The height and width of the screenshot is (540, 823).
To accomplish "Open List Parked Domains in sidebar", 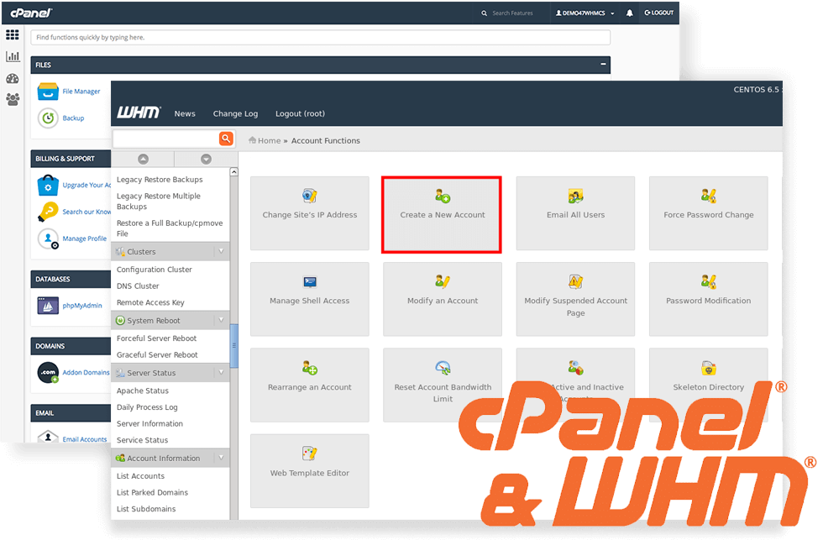I will click(152, 492).
